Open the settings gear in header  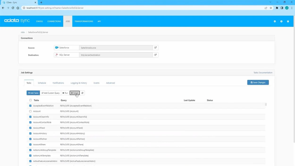point(275,22)
